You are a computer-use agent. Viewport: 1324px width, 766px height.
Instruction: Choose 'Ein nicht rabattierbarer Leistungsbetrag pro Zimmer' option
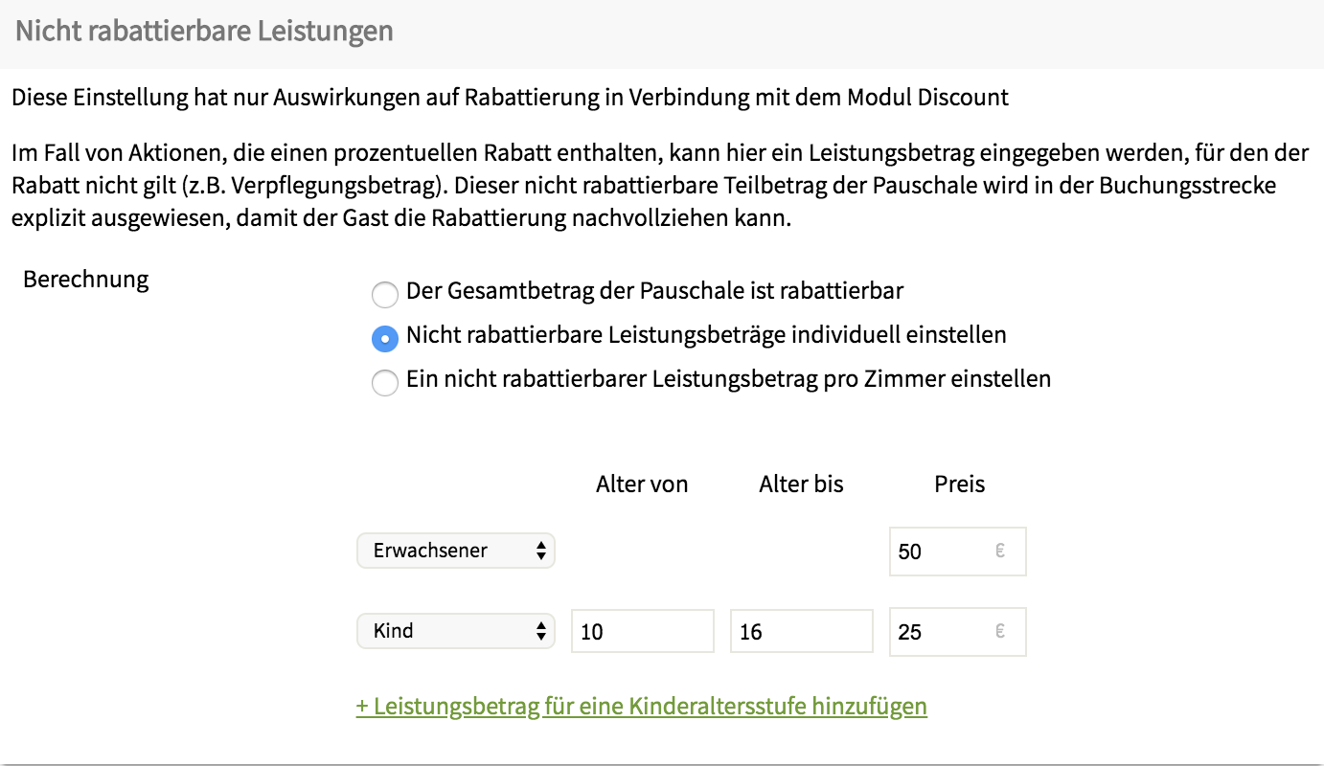point(384,383)
